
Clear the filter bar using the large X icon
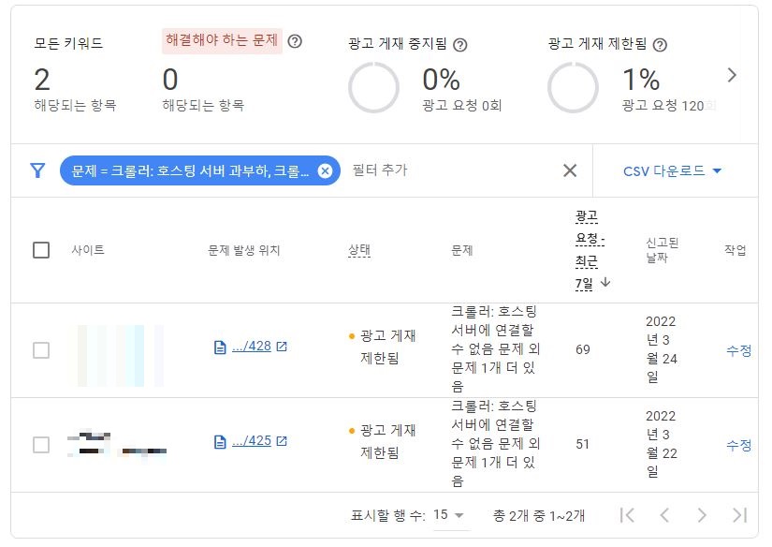[x=570, y=170]
